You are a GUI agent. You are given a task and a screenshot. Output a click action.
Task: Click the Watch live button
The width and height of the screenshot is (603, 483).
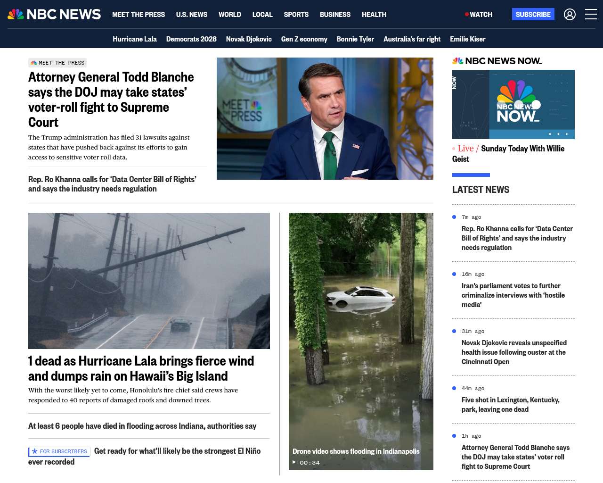(479, 15)
